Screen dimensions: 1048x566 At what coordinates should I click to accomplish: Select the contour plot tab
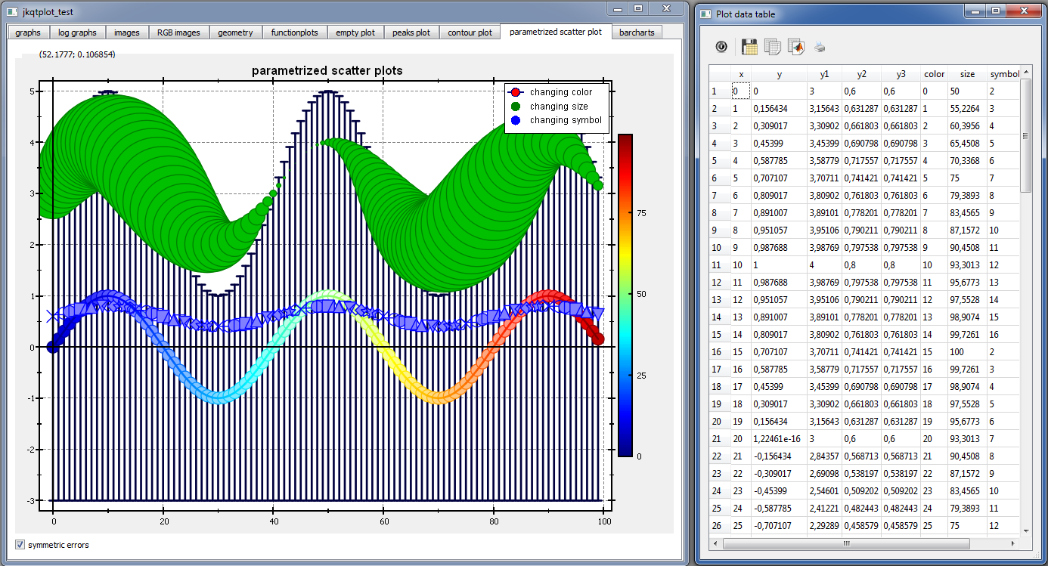470,32
